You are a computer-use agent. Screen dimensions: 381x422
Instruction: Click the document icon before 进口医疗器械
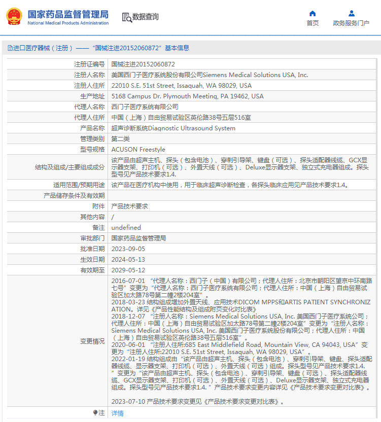(10, 48)
